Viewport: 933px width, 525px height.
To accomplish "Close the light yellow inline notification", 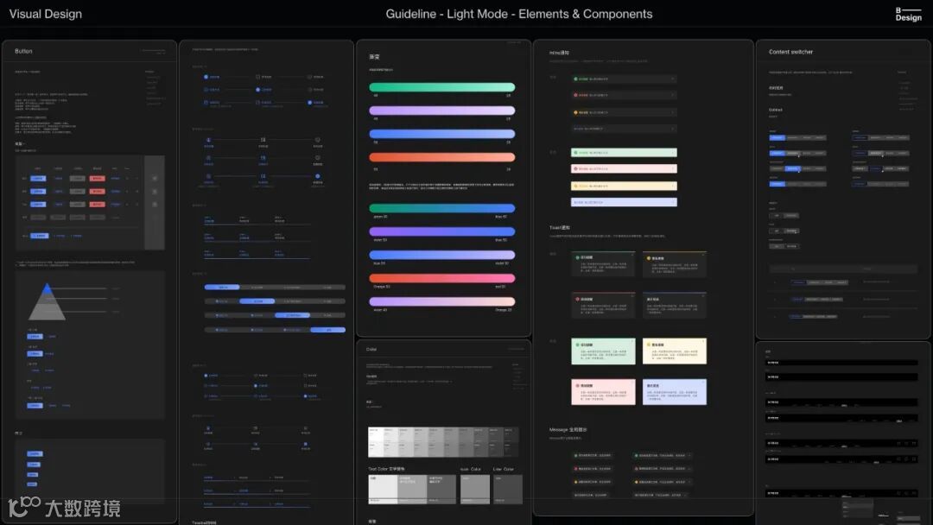I will coord(673,187).
